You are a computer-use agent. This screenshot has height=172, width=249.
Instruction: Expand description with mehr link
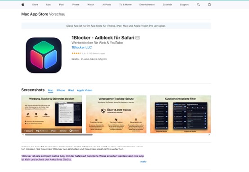(143, 162)
